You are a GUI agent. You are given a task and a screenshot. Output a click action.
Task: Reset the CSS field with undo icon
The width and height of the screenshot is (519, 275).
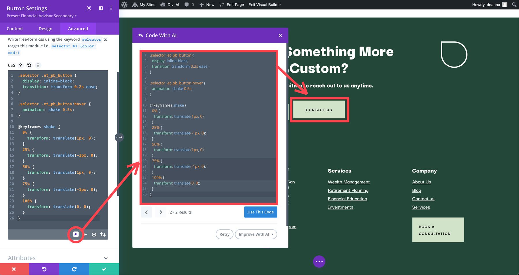click(x=29, y=65)
